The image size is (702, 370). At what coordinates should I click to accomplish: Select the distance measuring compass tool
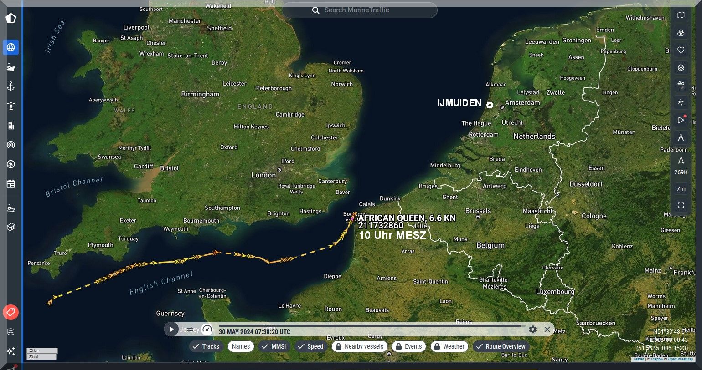click(681, 137)
